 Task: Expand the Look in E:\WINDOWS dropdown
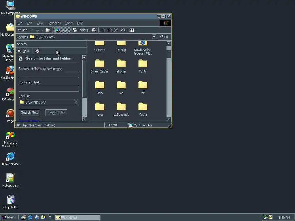(76, 102)
